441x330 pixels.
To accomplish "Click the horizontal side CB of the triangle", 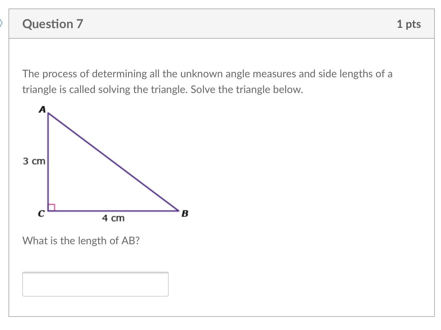I will tap(114, 211).
